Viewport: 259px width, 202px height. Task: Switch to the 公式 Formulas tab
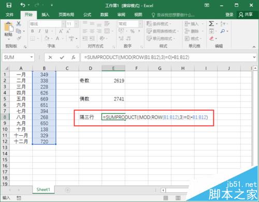click(88, 15)
